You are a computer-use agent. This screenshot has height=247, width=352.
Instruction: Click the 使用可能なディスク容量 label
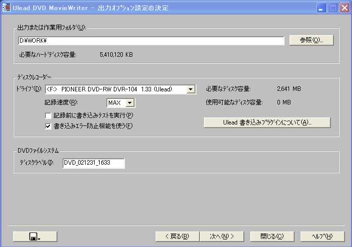[x=234, y=102]
